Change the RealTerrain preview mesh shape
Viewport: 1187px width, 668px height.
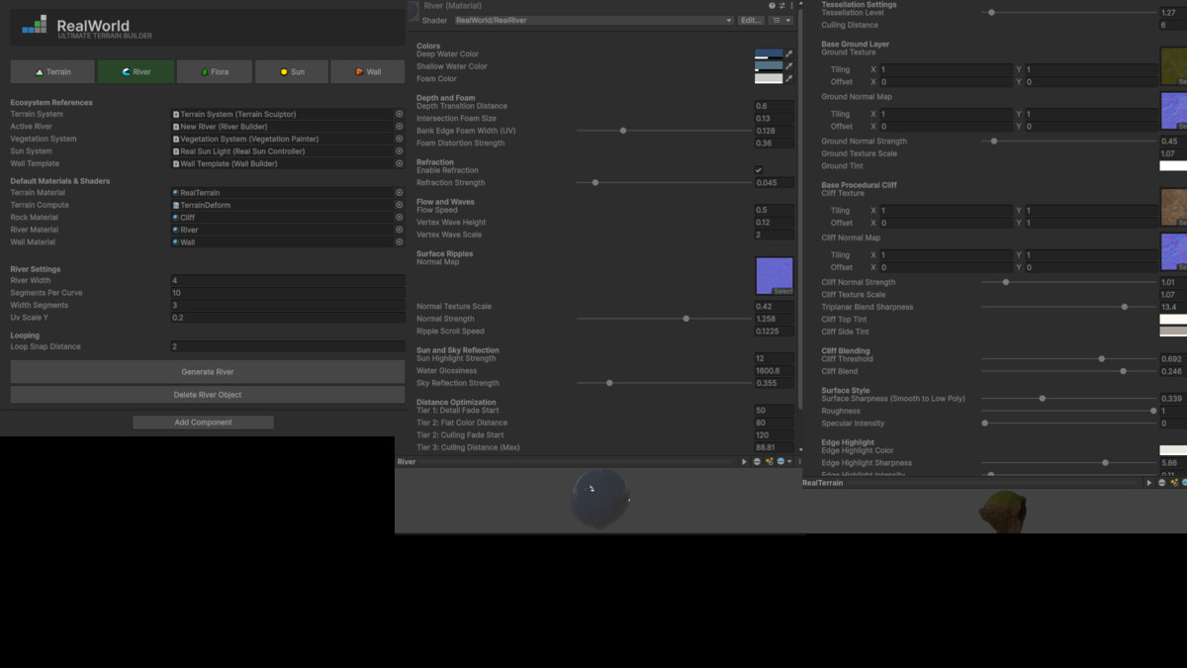1161,483
